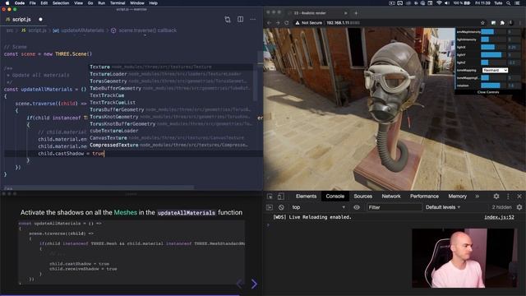Open the editor More Actions ellipsis
Viewport: 526px width, 296px height.
tap(253, 20)
